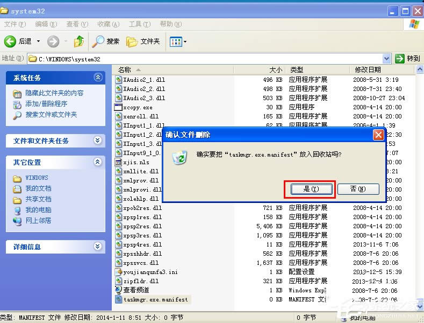Toggle the Folders (文件夹) pane
The image size is (424, 323).
pyautogui.click(x=143, y=41)
